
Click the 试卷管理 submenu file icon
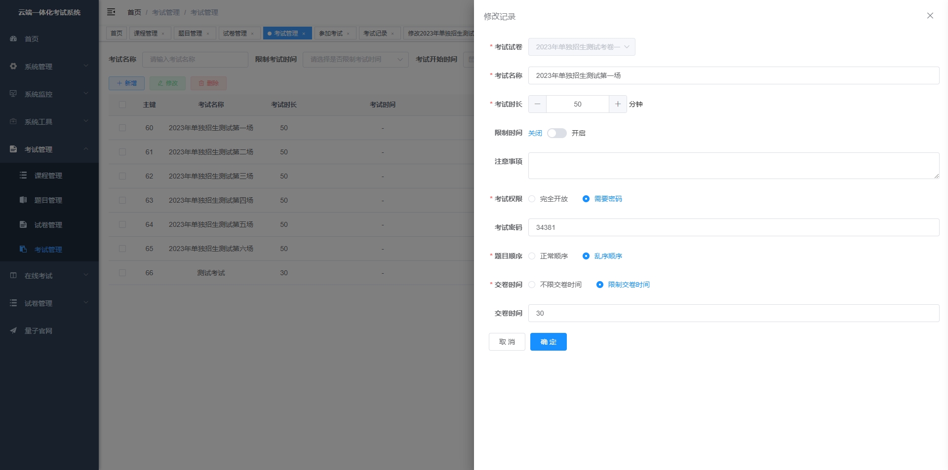(23, 224)
